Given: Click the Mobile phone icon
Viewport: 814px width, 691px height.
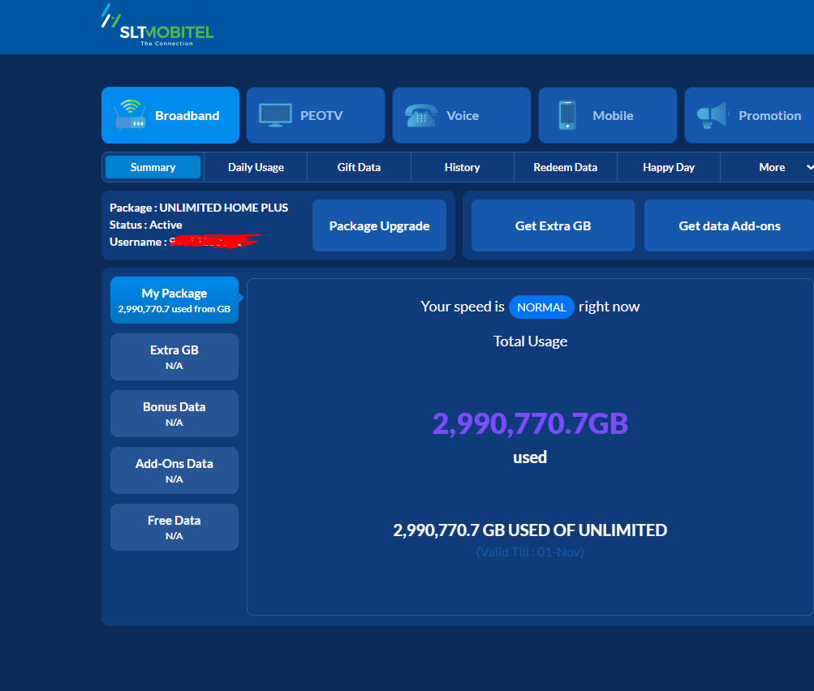Looking at the screenshot, I should [567, 115].
